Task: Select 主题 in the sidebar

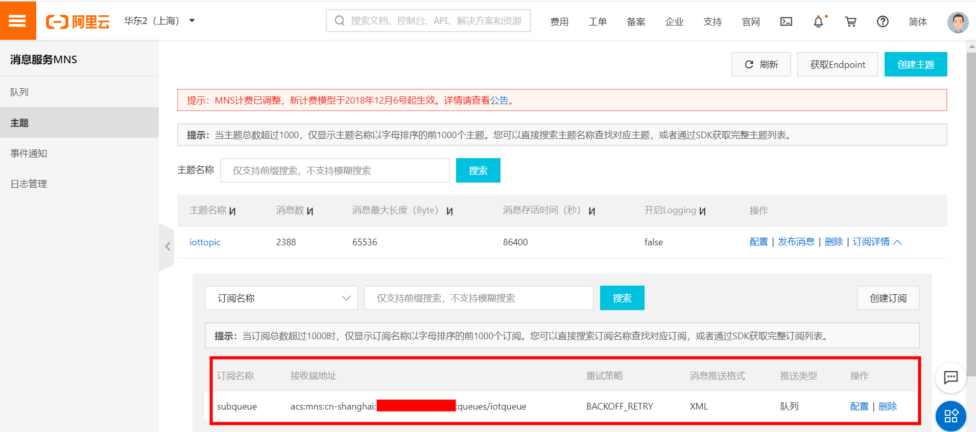Action: [79, 122]
